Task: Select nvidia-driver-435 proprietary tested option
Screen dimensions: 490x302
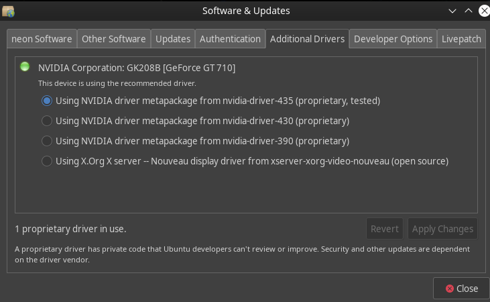Action: pos(210,101)
